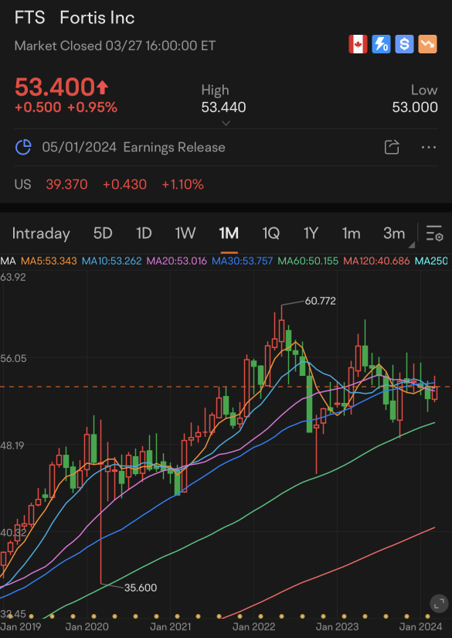This screenshot has height=638, width=452.
Task: Tap the Jan 2020 axis label
Action: (87, 626)
